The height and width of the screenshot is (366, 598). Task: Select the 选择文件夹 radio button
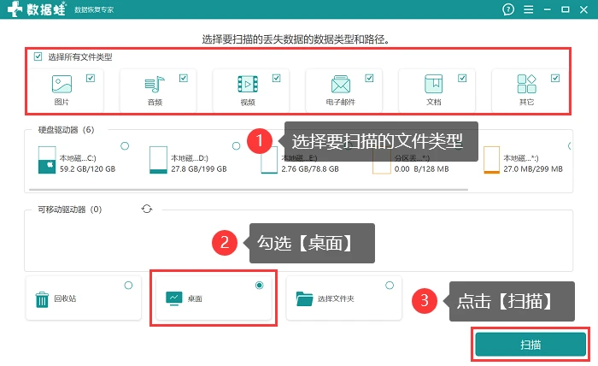(390, 285)
